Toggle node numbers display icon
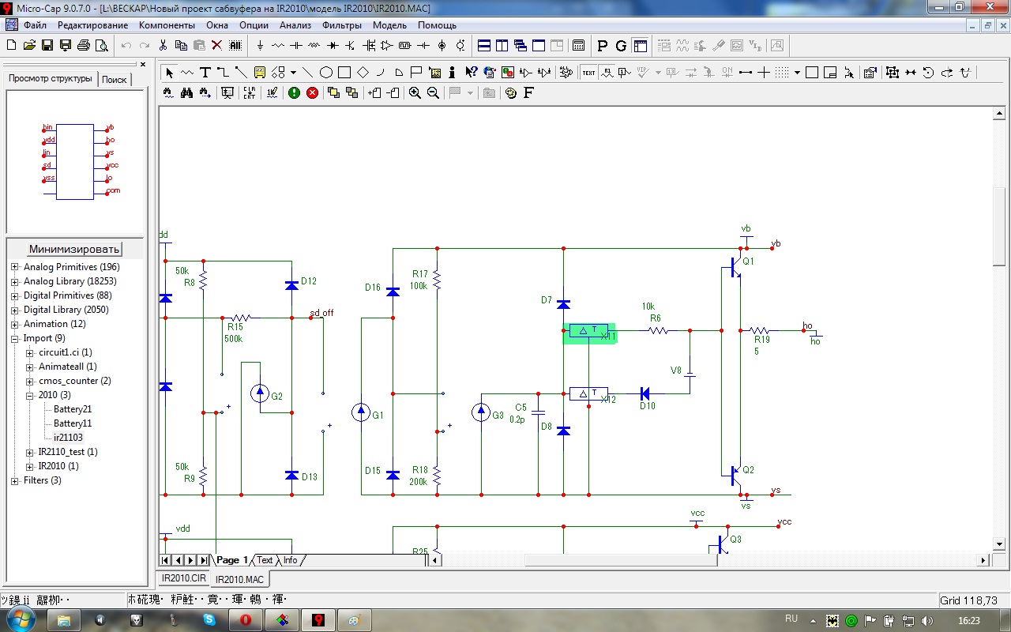 (625, 73)
